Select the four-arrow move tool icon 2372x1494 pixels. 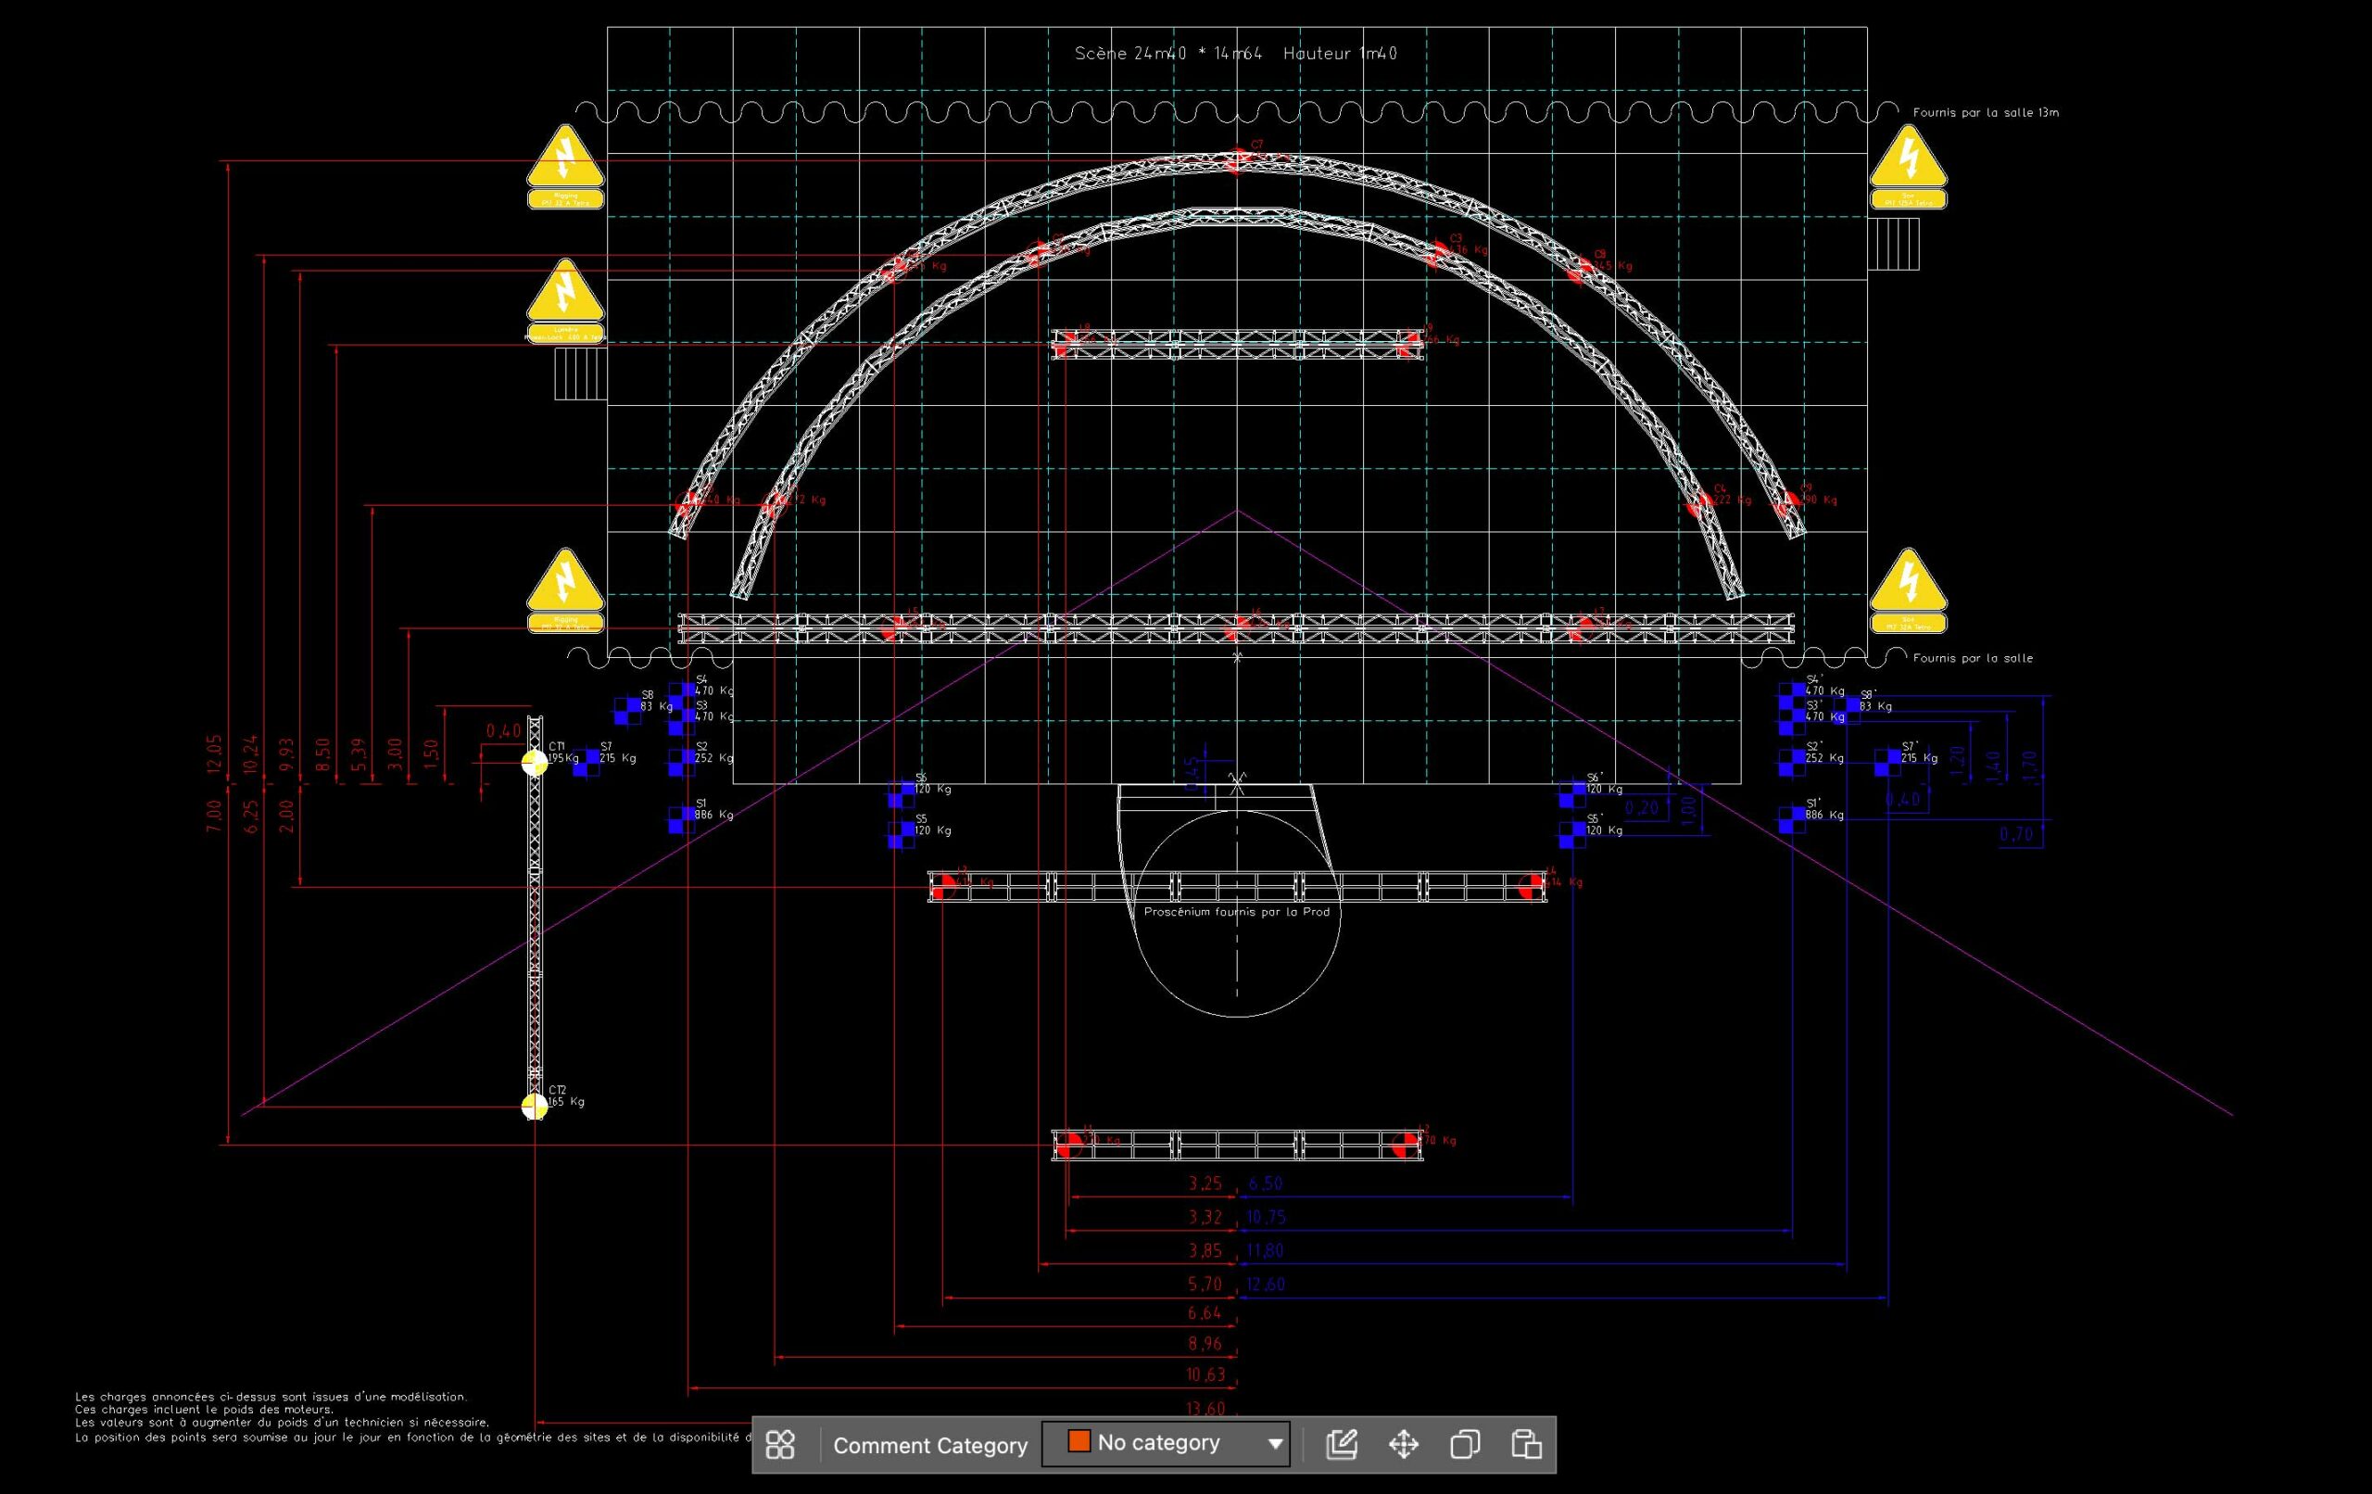tap(1403, 1445)
